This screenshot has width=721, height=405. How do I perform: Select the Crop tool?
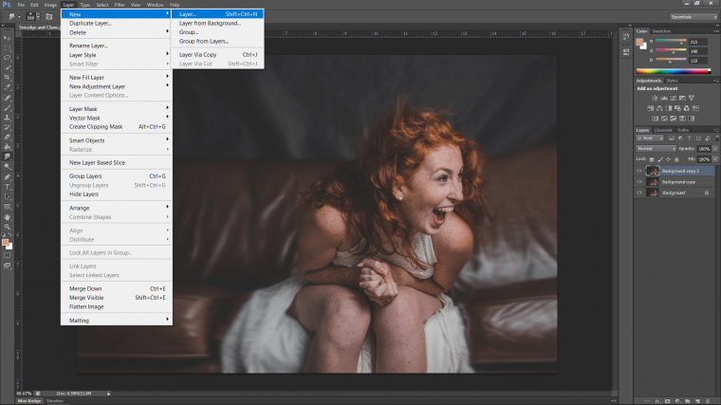[x=7, y=77]
